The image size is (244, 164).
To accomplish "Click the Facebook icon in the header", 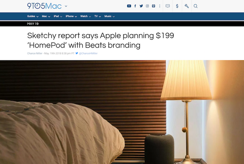I will coord(135,6).
